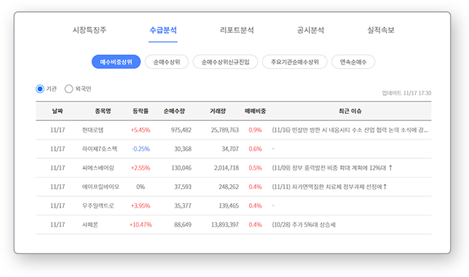Open stock 하이제7호스팩 in the table
The image size is (469, 277).
(100, 149)
